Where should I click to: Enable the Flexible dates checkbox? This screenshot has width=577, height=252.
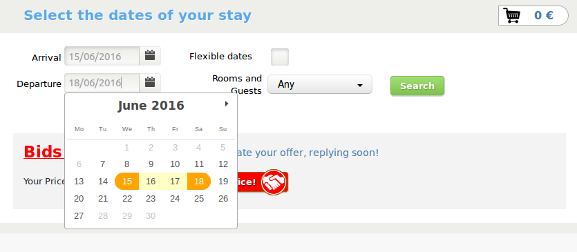280,57
